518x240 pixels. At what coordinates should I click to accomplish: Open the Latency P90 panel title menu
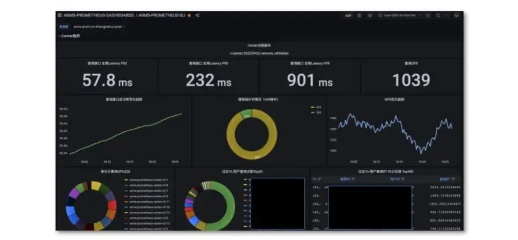tap(208, 63)
